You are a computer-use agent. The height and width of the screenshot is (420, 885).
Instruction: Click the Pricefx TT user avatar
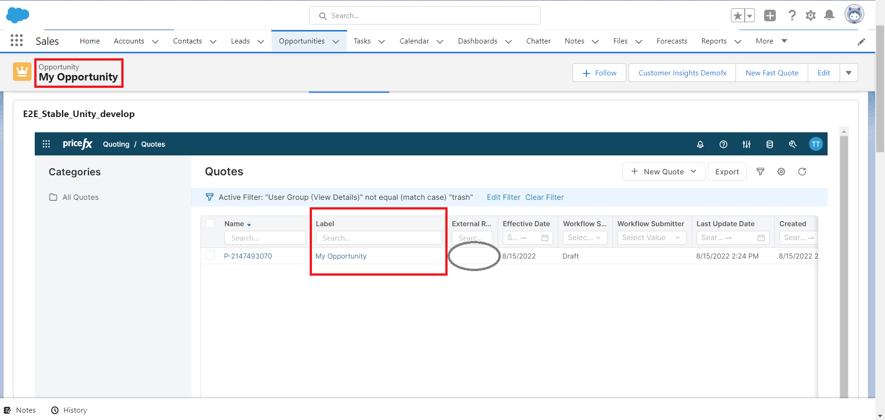(816, 144)
